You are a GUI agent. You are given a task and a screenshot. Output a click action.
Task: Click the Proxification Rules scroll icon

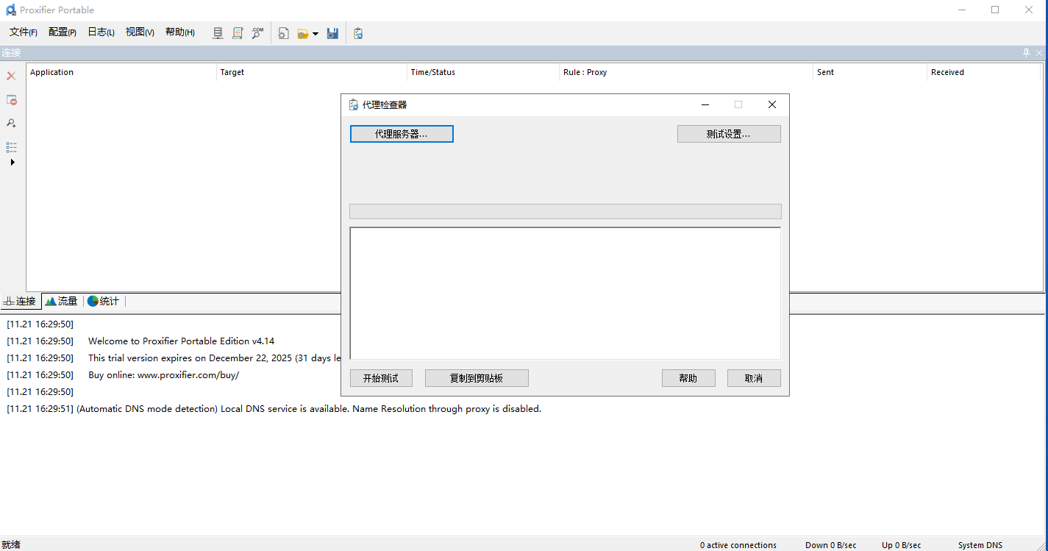tap(238, 33)
